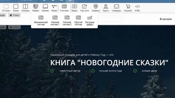
Task: Click the upper Стиль button
Action: coord(14,15)
